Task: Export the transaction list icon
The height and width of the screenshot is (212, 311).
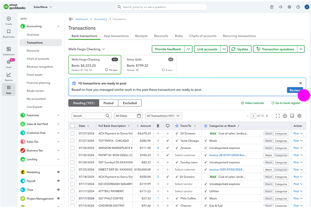Action: click(292, 116)
